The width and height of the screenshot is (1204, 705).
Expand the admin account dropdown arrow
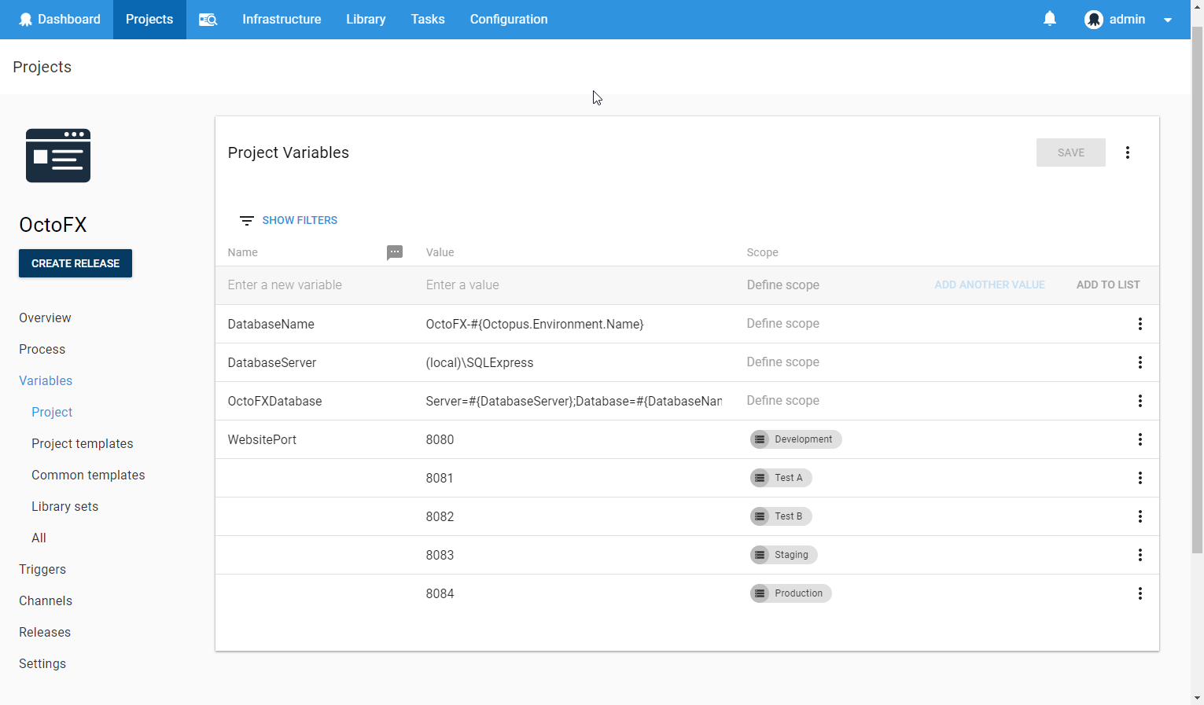(1168, 19)
